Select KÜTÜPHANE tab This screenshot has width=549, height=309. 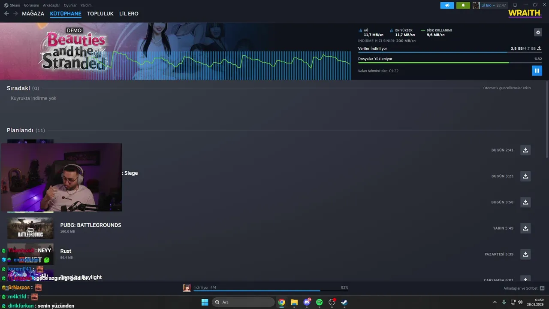(x=66, y=14)
